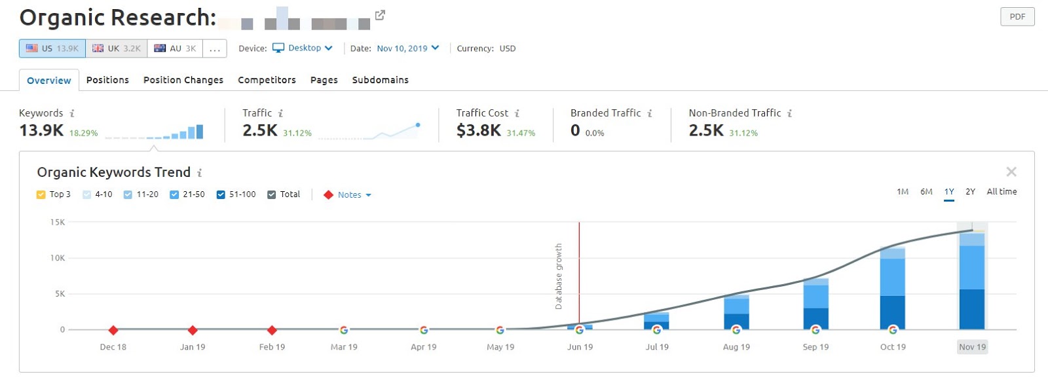Click the Jul 19 Google update icon
Screen dimensions: 1048x385
[x=656, y=330]
